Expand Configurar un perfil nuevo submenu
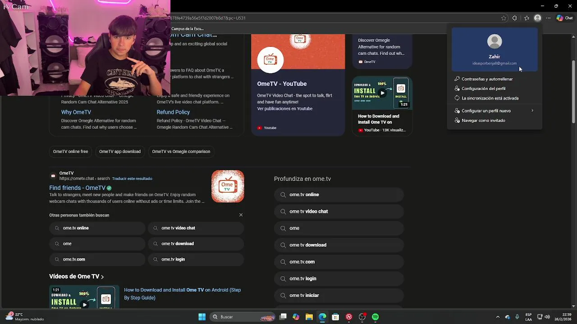The height and width of the screenshot is (324, 577). [495, 111]
